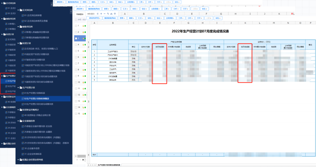Open the 2022年 dropdown in middle window
The height and width of the screenshot is (167, 316).
(80, 9)
